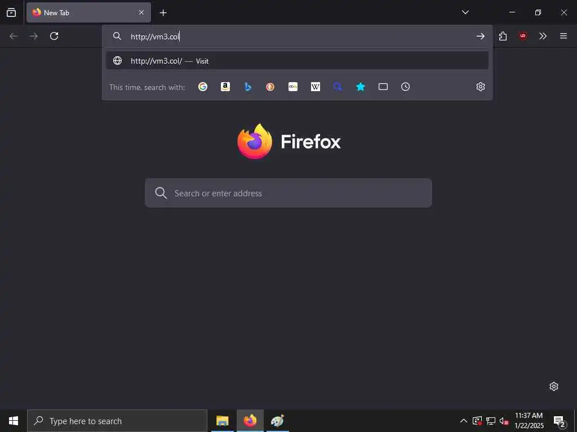Click Firefox taskbar icon
The height and width of the screenshot is (432, 577).
click(x=250, y=421)
